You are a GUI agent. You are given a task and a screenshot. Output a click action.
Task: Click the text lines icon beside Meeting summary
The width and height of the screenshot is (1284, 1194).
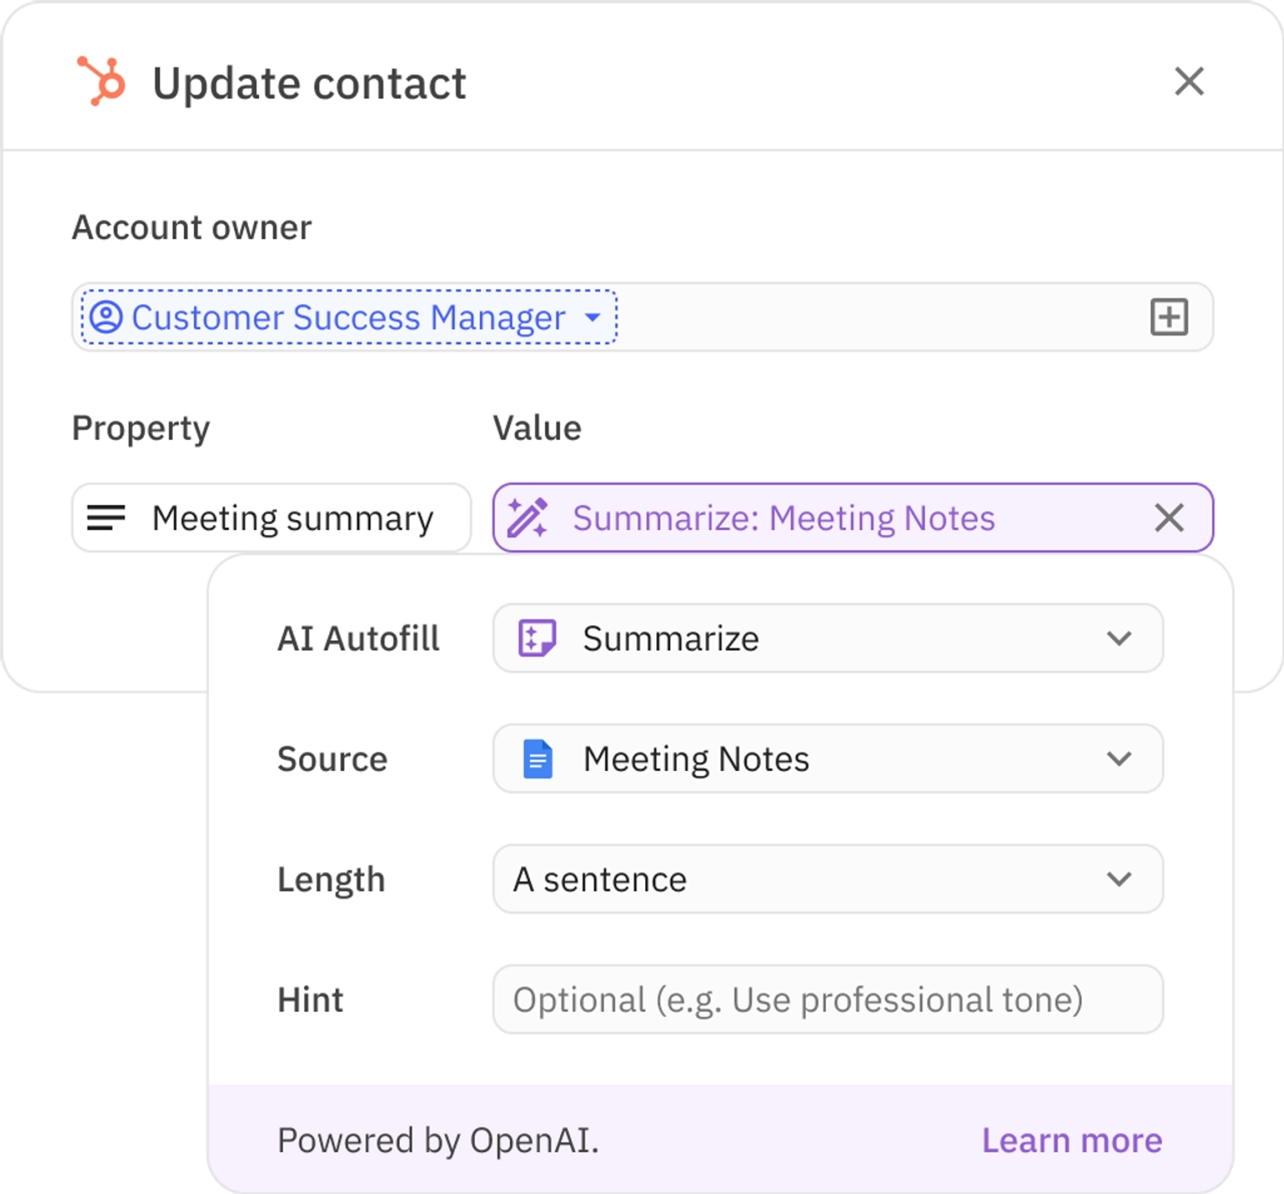pos(106,518)
